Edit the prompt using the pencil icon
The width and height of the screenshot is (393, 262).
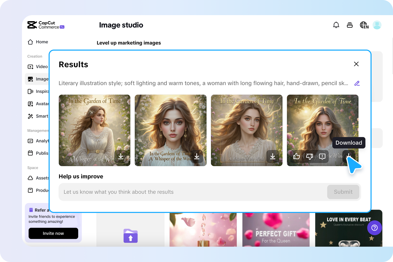(x=357, y=83)
